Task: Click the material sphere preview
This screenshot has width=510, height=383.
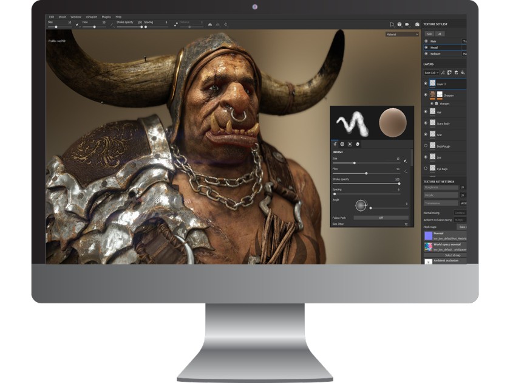Action: (x=393, y=122)
